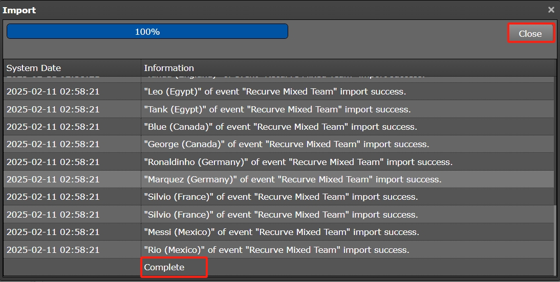Select the Blue (Canada) import row
560x282 pixels.
(x=280, y=127)
